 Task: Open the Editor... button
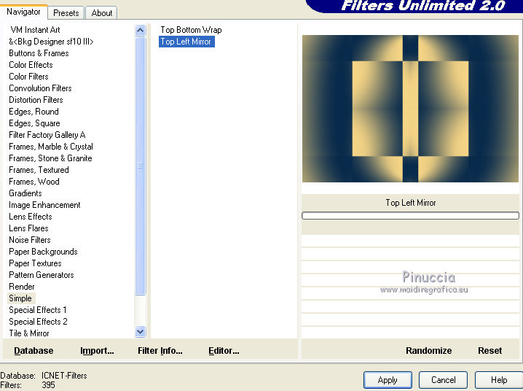pos(224,351)
